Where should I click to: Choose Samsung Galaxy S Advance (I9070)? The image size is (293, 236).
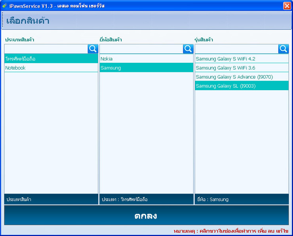click(x=242, y=77)
